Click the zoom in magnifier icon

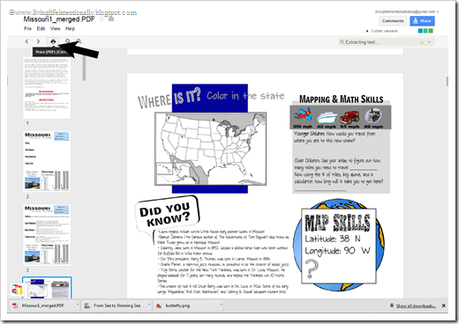click(79, 41)
